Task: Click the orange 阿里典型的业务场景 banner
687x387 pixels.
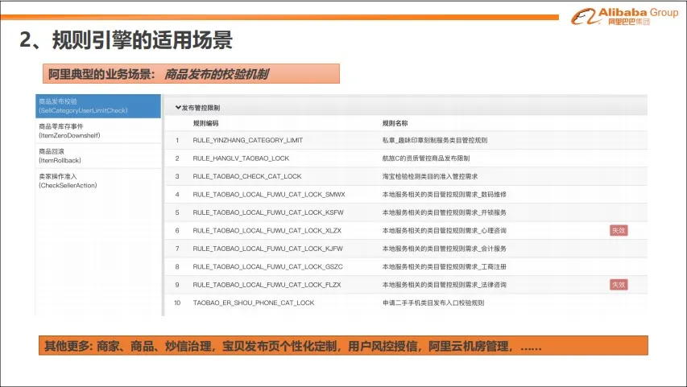Action: click(191, 74)
